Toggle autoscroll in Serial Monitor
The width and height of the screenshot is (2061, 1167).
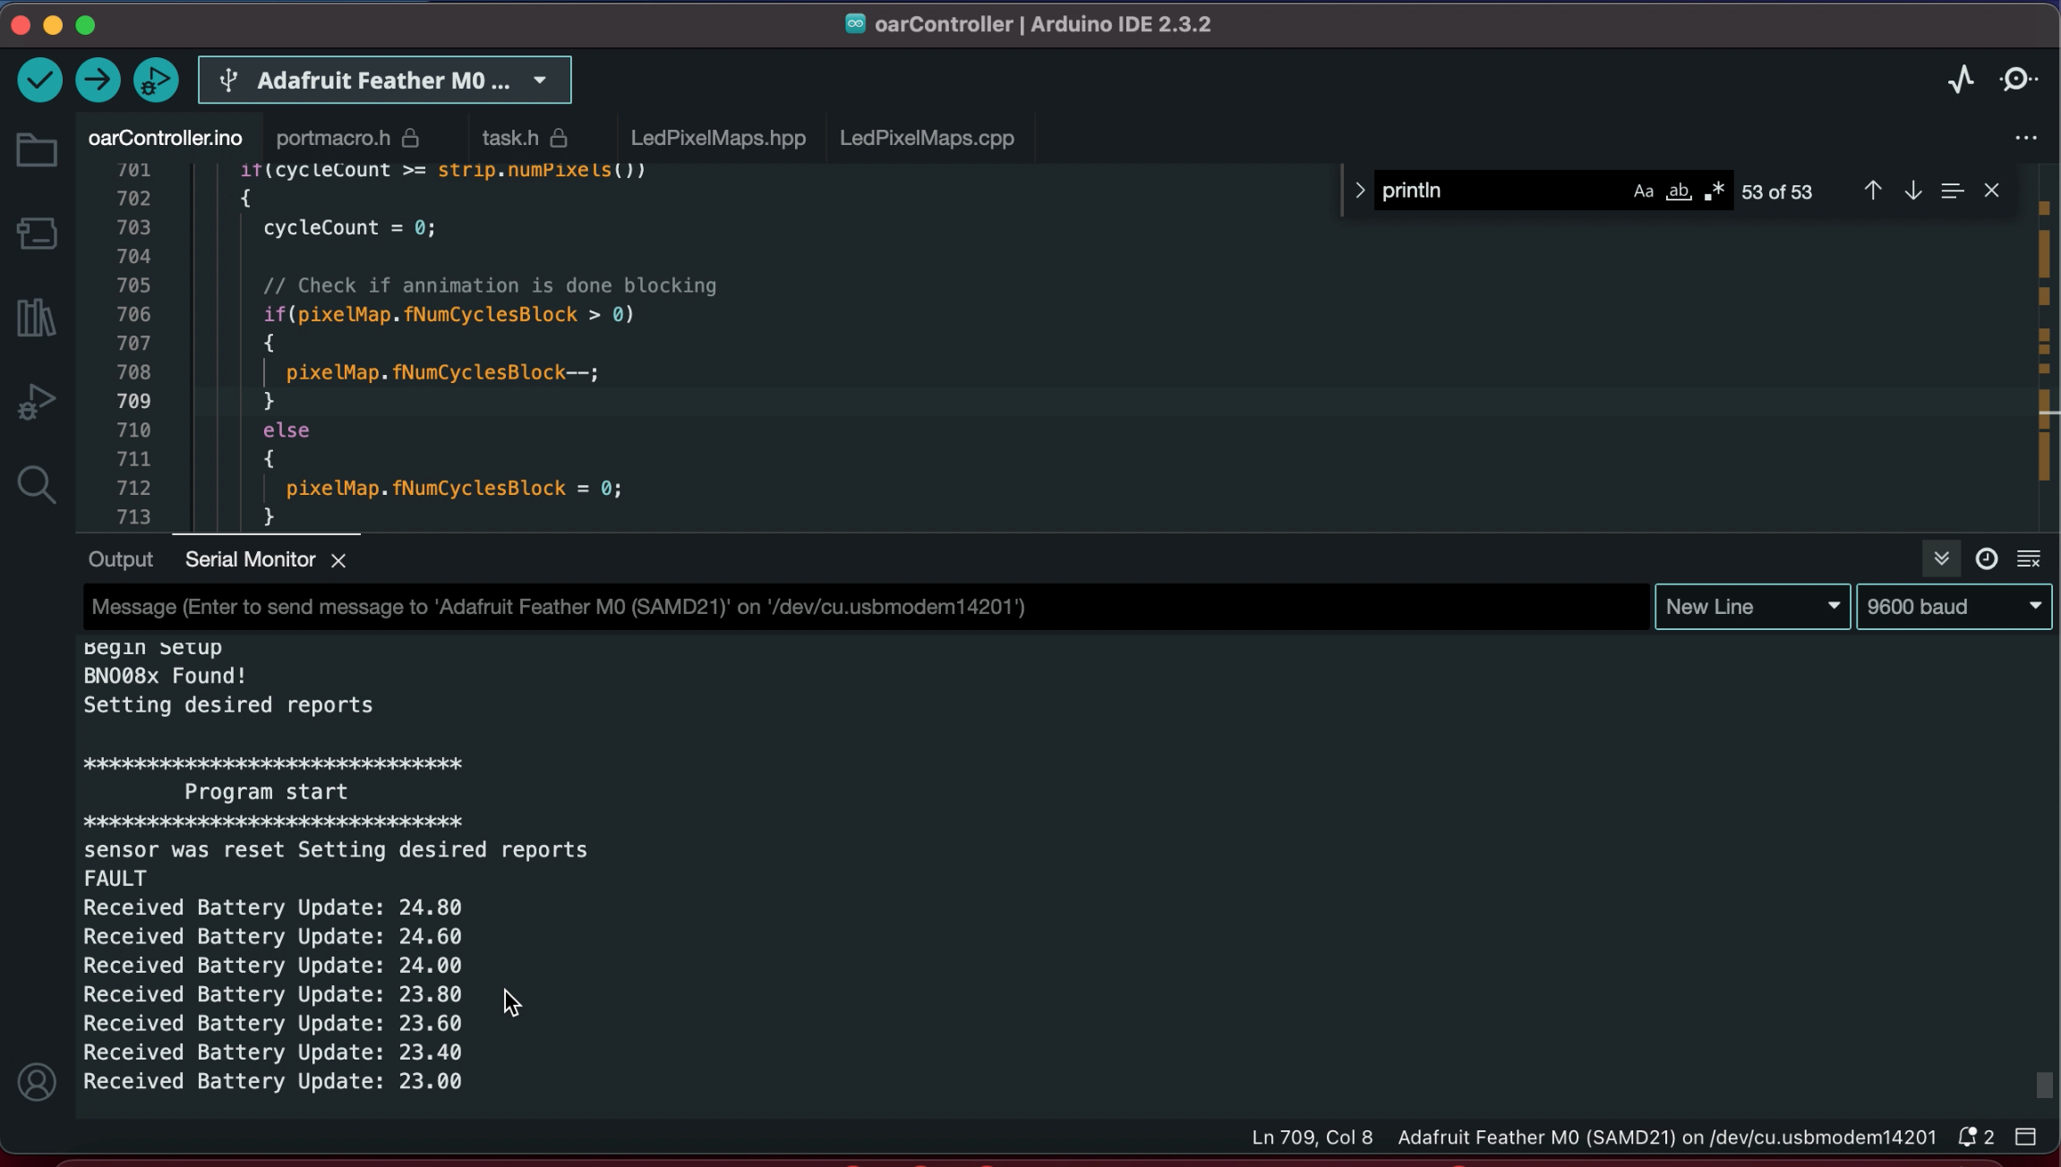point(1941,559)
